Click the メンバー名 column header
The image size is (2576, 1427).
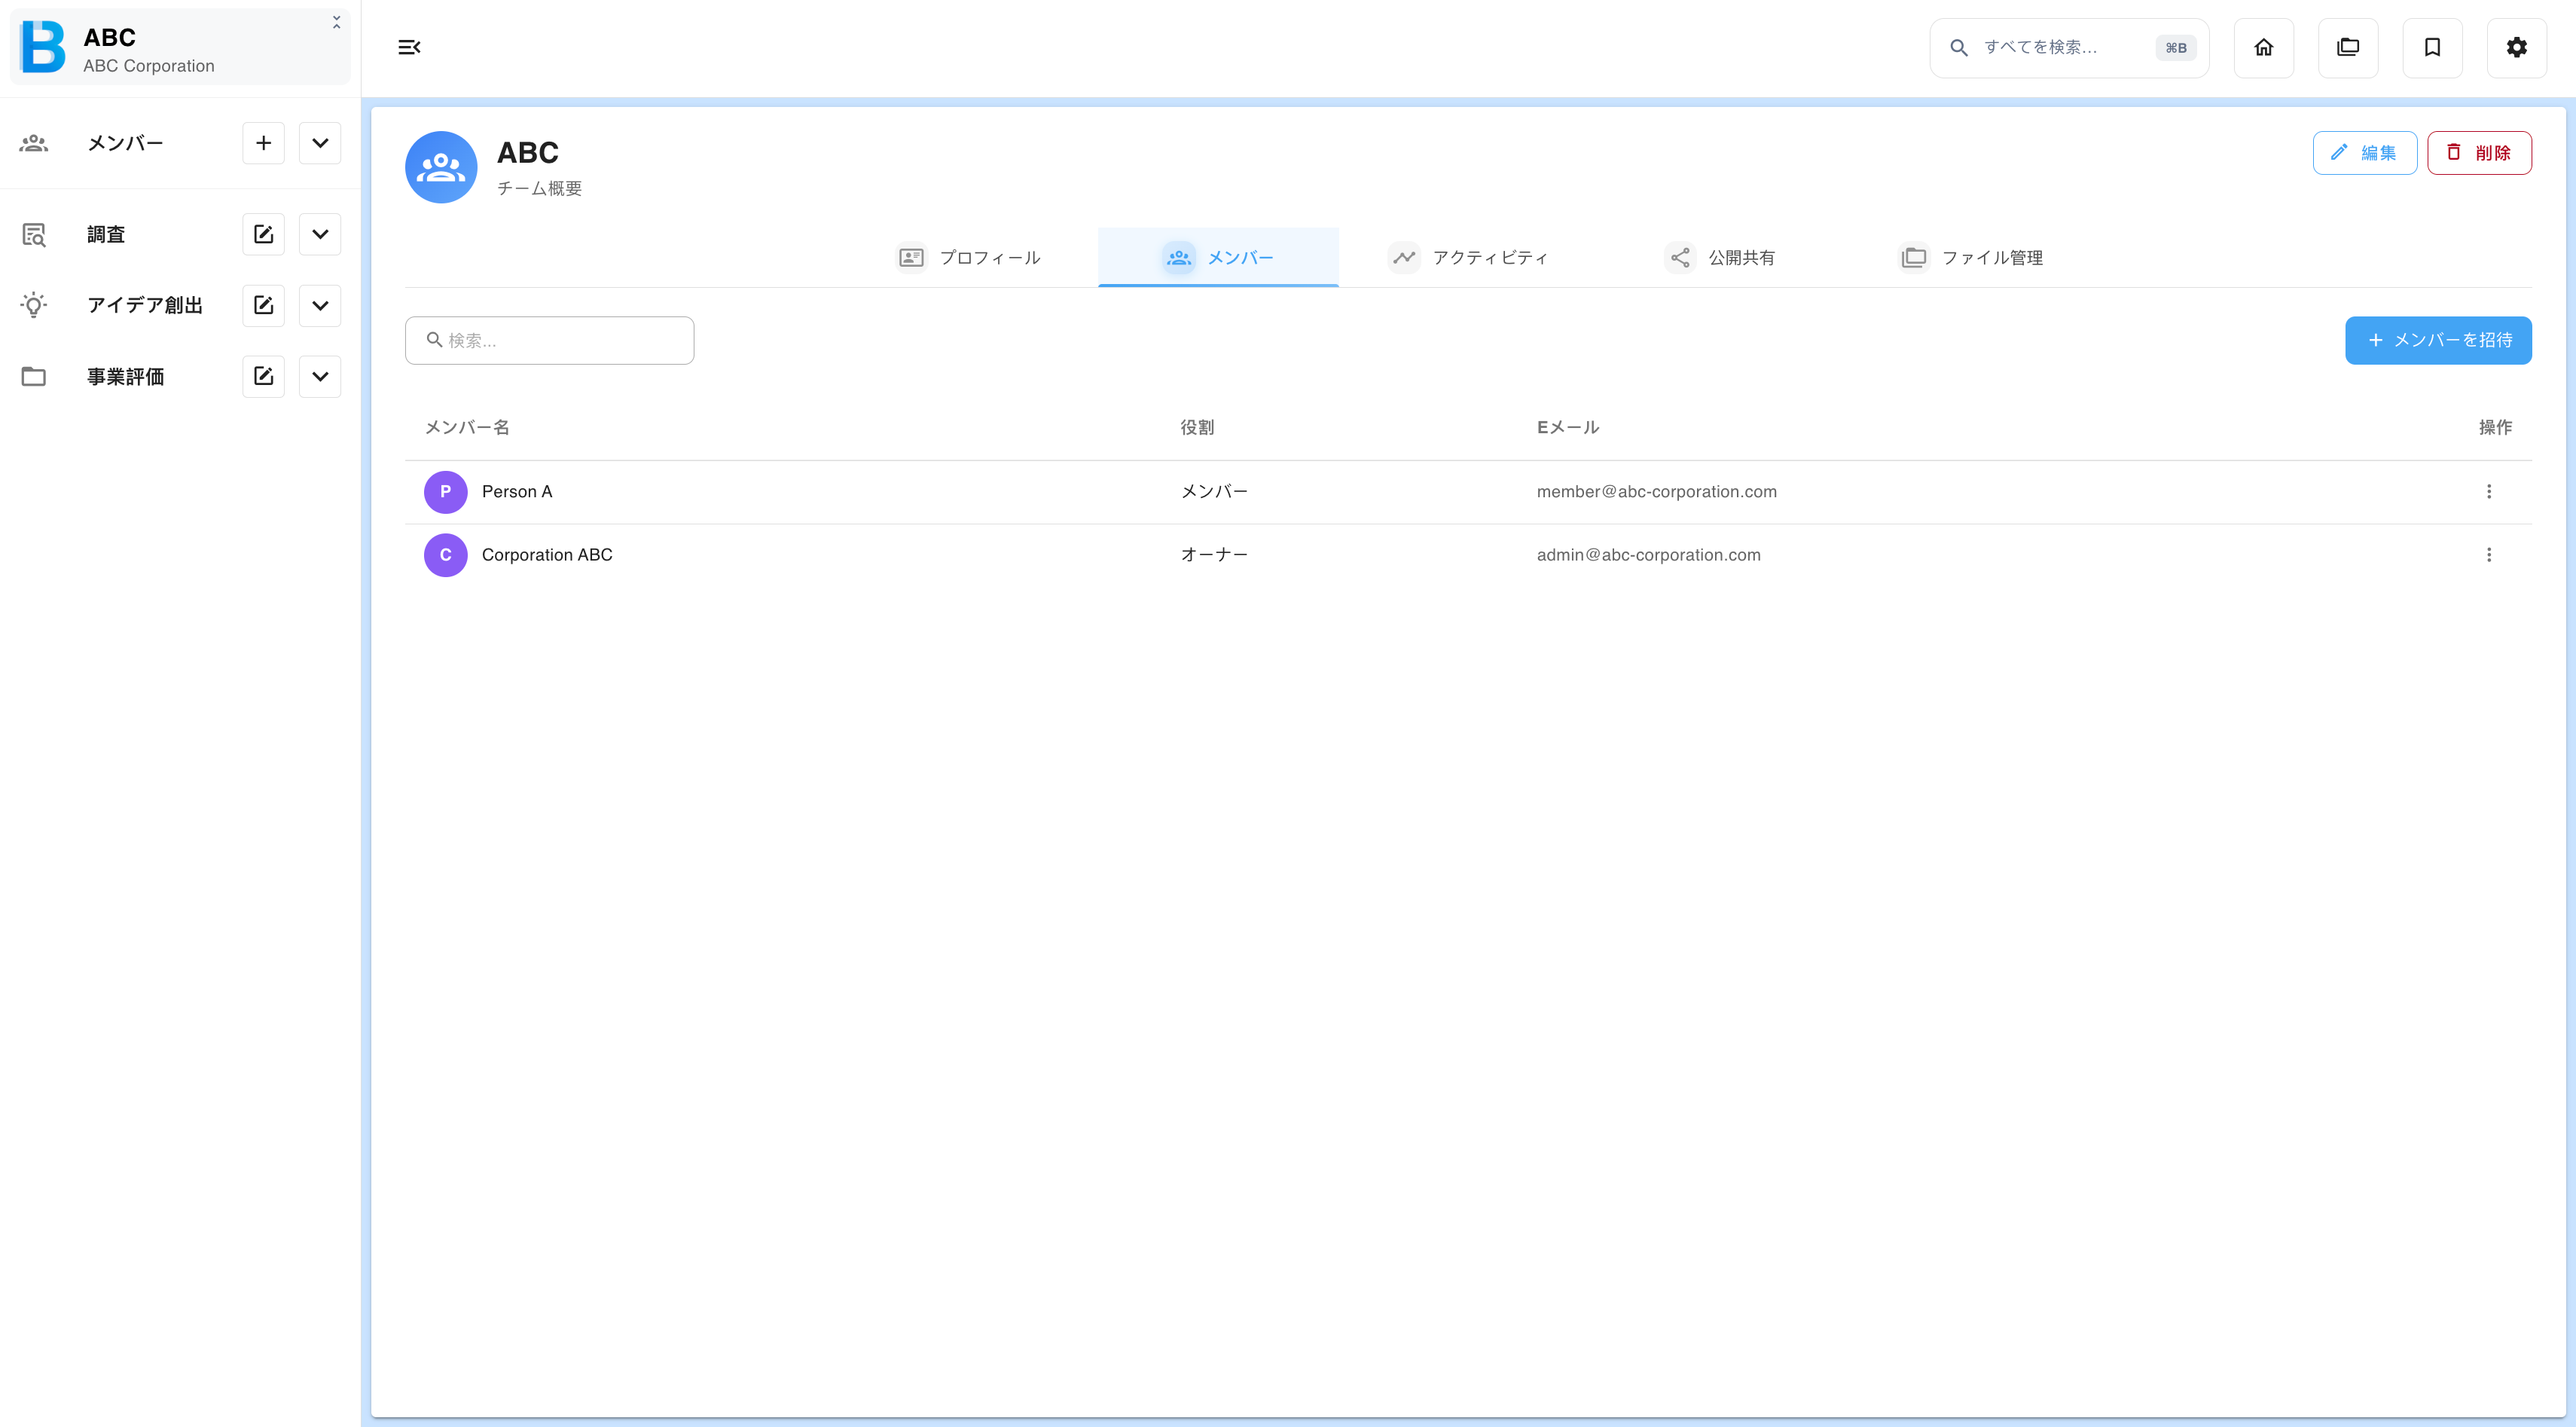[467, 428]
